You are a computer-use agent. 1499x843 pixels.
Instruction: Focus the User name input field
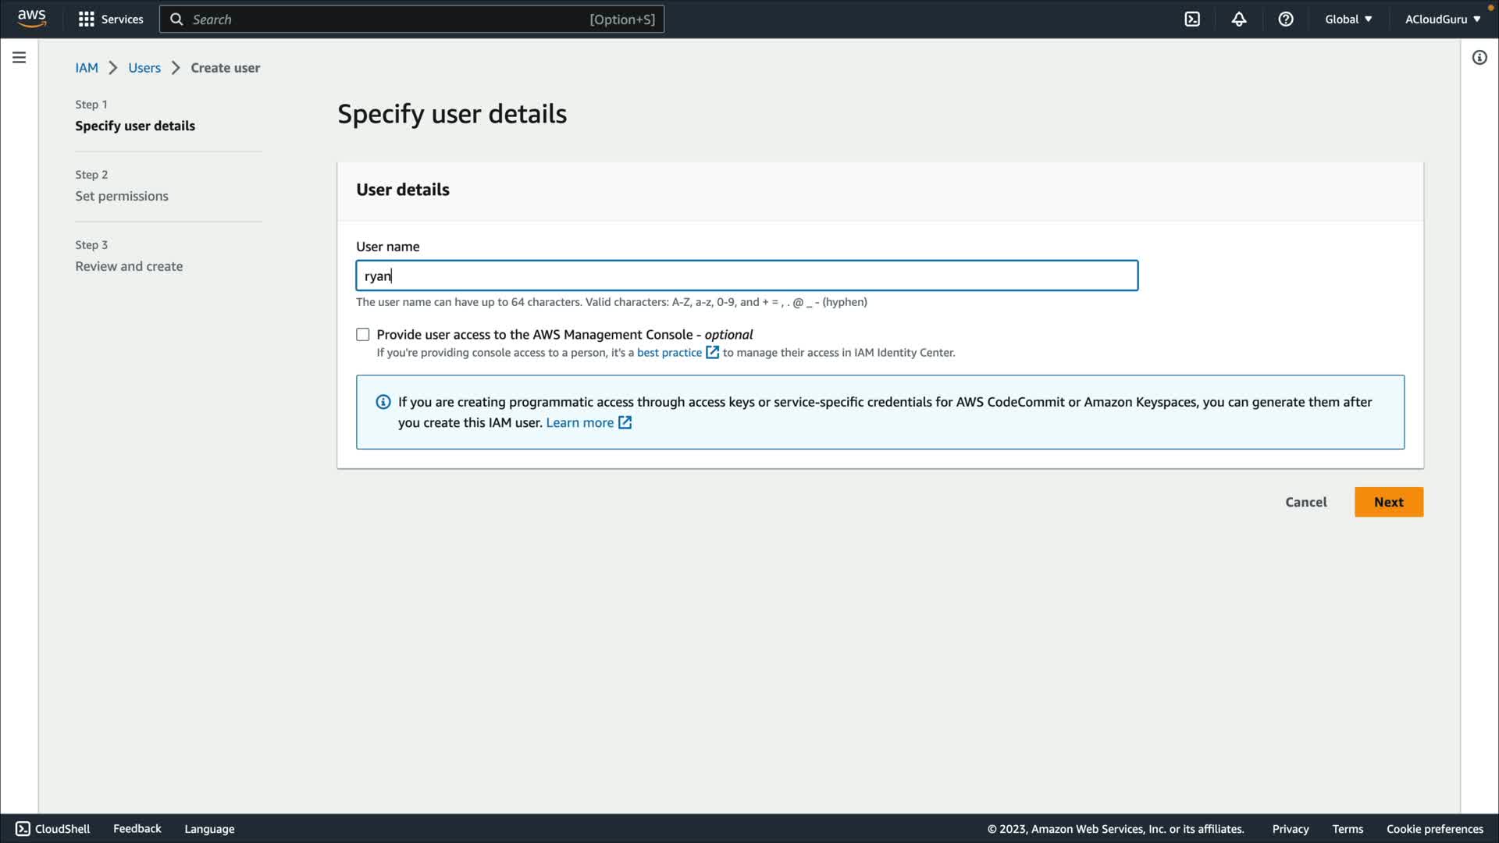point(746,276)
